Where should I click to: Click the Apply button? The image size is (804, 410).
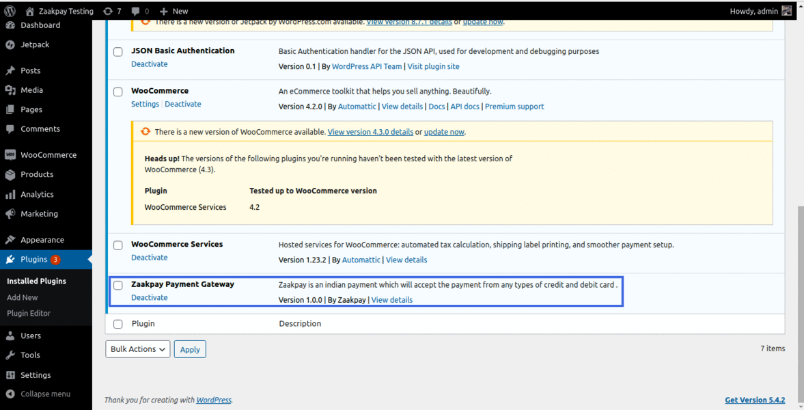point(190,349)
